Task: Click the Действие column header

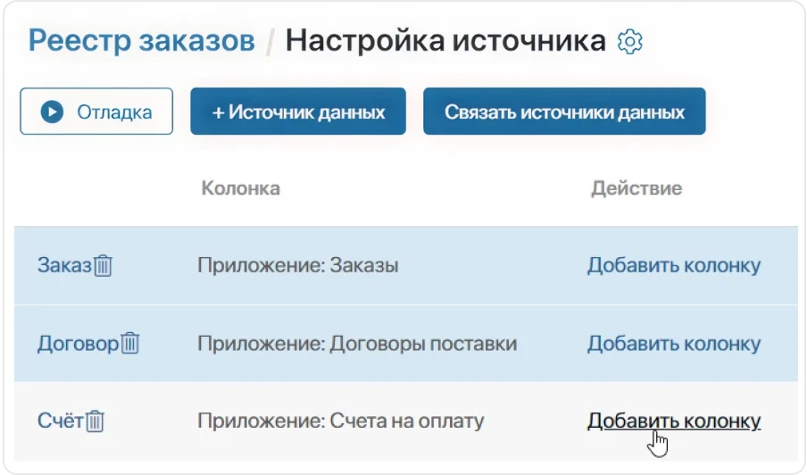Action: pyautogui.click(x=636, y=188)
